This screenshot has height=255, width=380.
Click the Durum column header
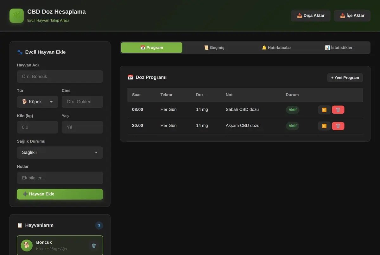292,95
